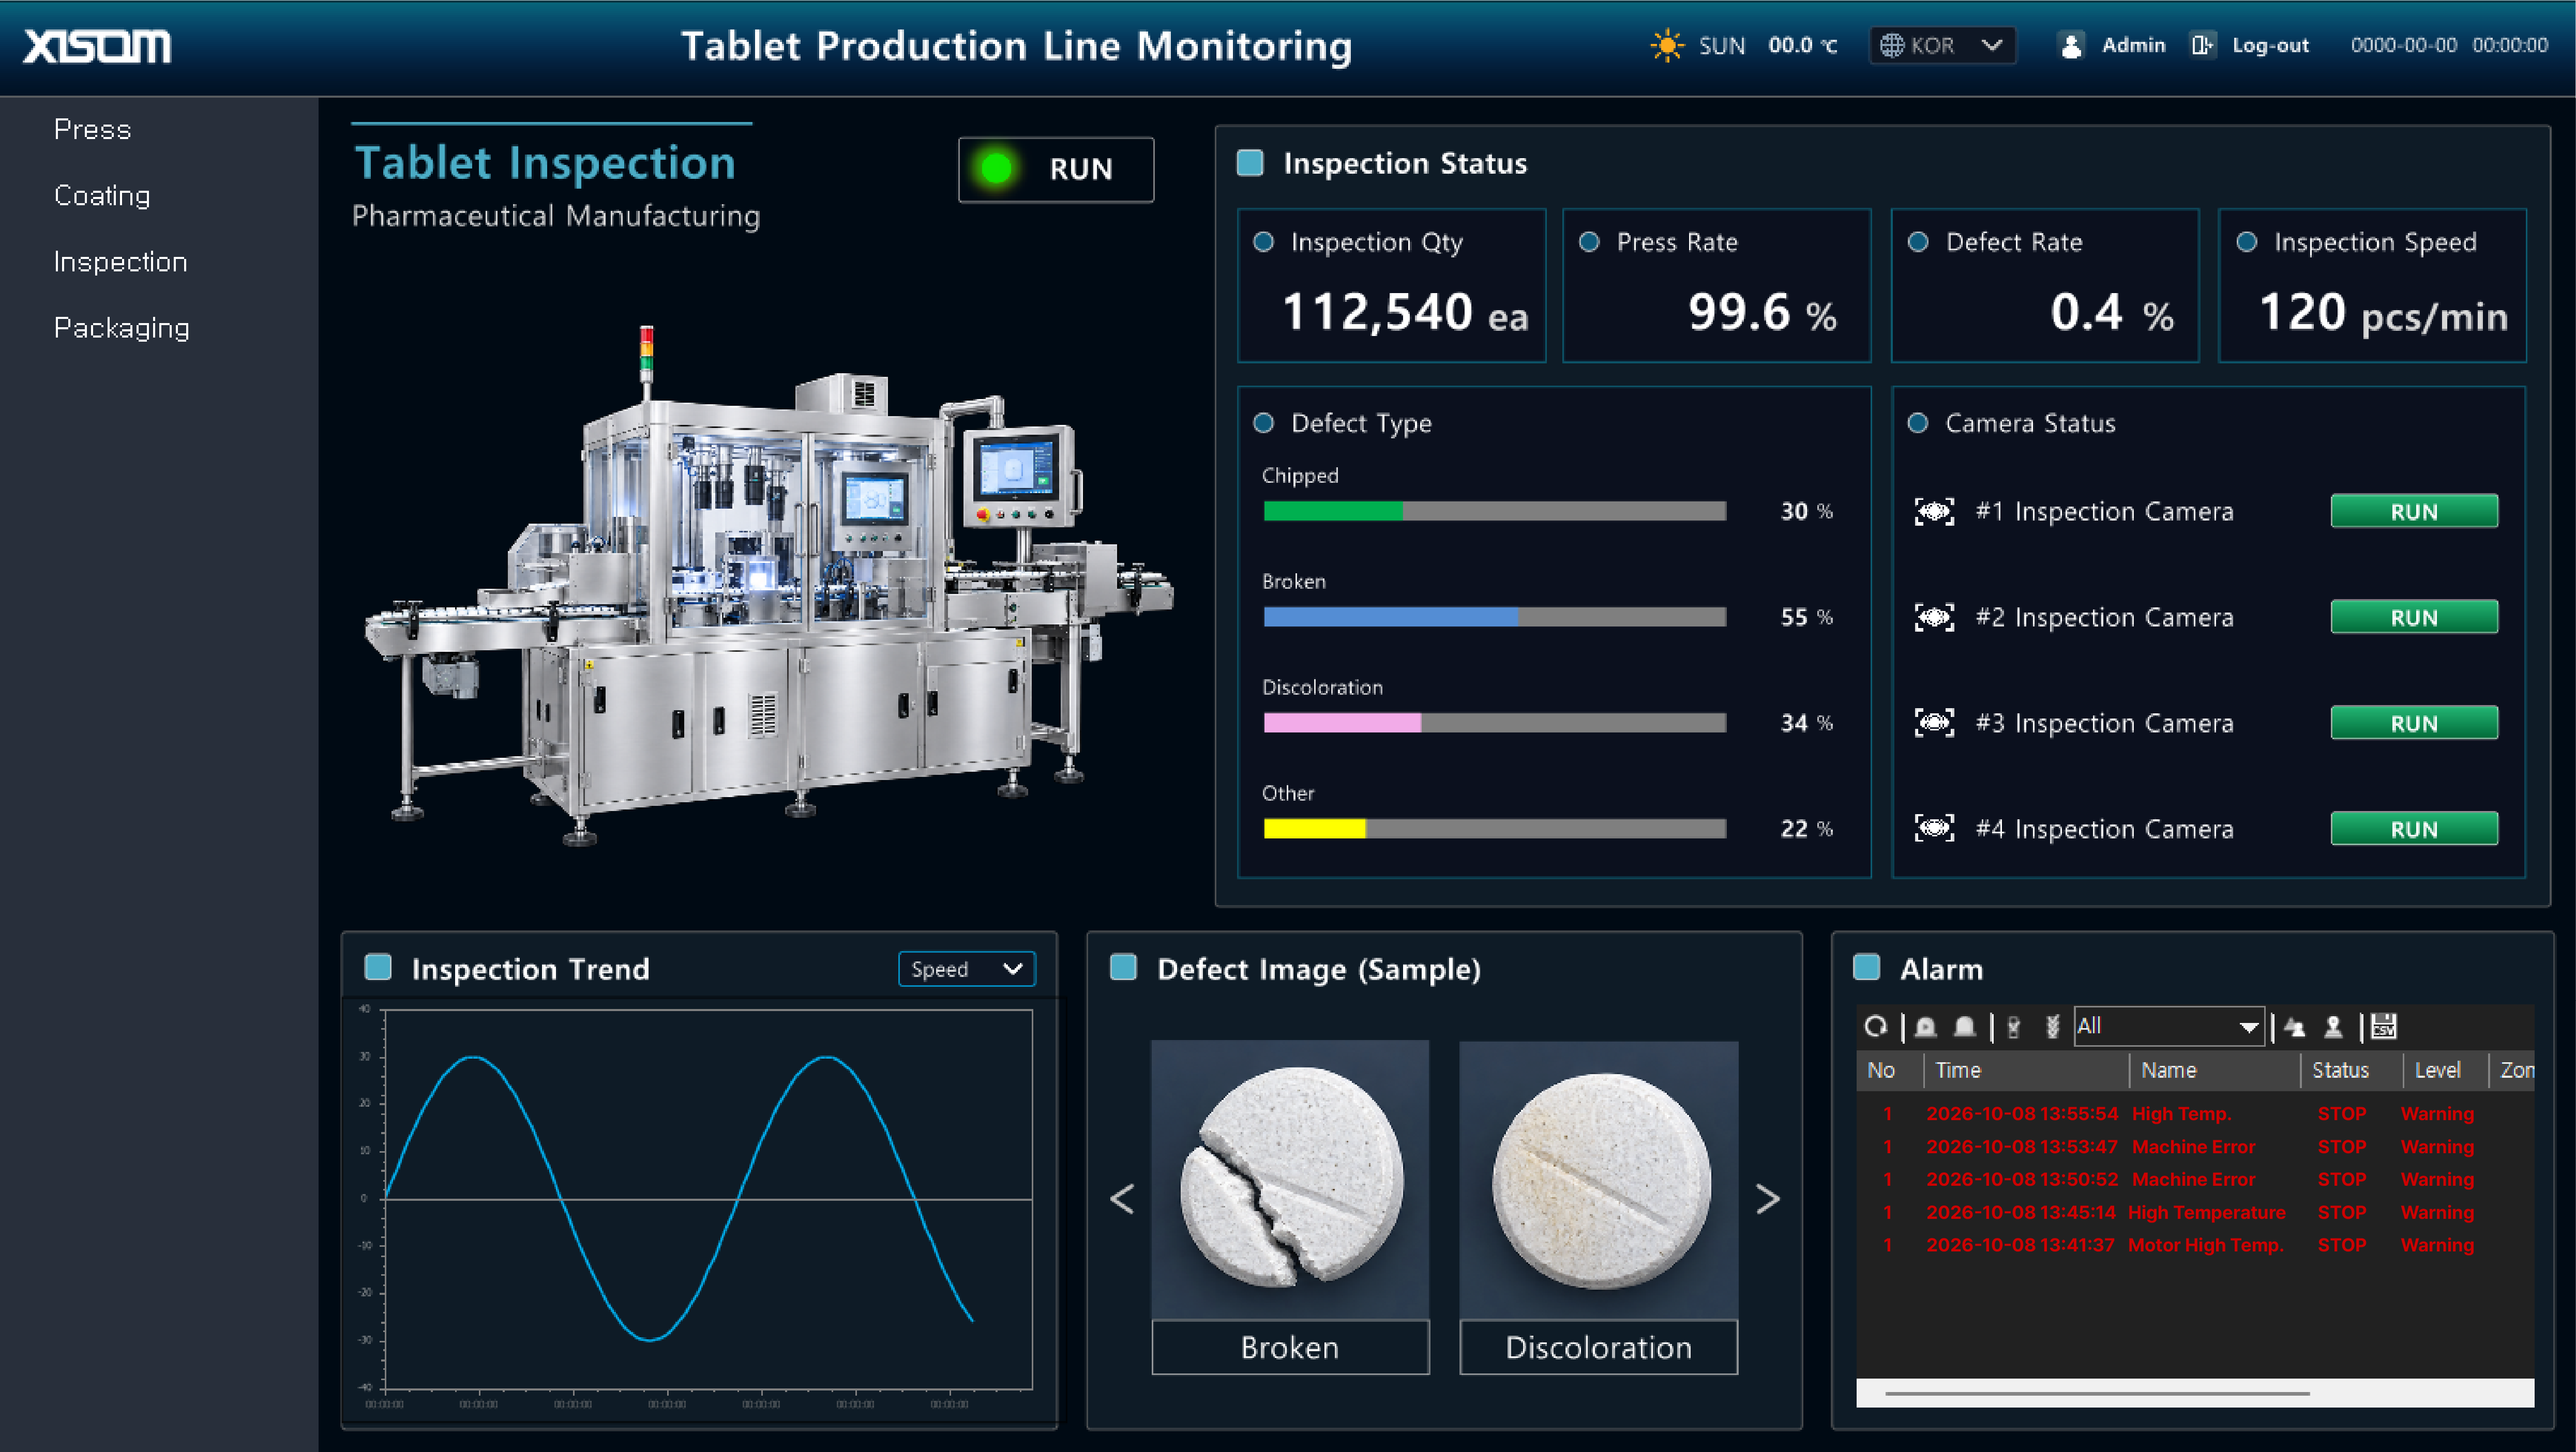Click the Inspection Trend panel square icon
Image resolution: width=2576 pixels, height=1452 pixels.
(378, 967)
